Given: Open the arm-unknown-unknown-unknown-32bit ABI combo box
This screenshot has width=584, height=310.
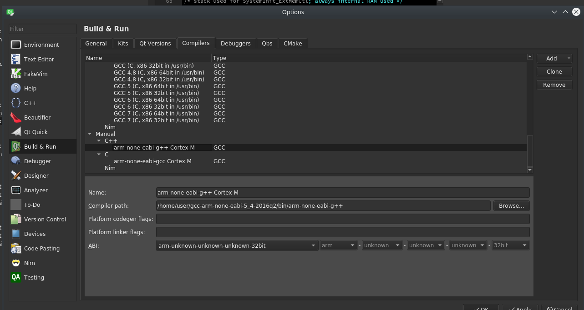Looking at the screenshot, I should point(237,245).
